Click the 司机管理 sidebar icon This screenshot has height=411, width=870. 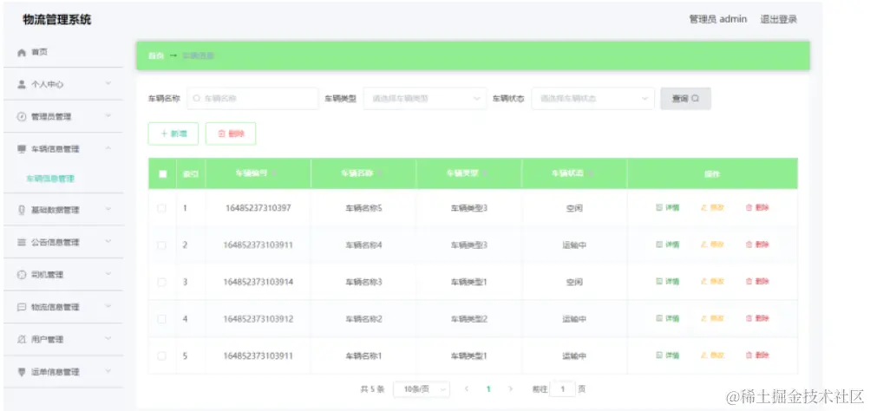22,275
